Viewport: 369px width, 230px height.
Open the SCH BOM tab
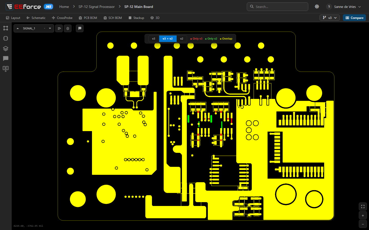point(113,18)
